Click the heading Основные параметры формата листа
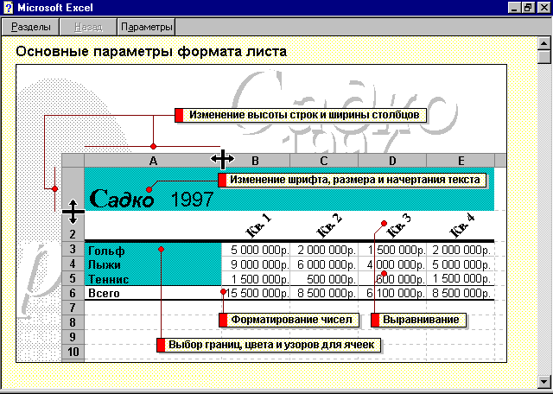 pos(151,52)
